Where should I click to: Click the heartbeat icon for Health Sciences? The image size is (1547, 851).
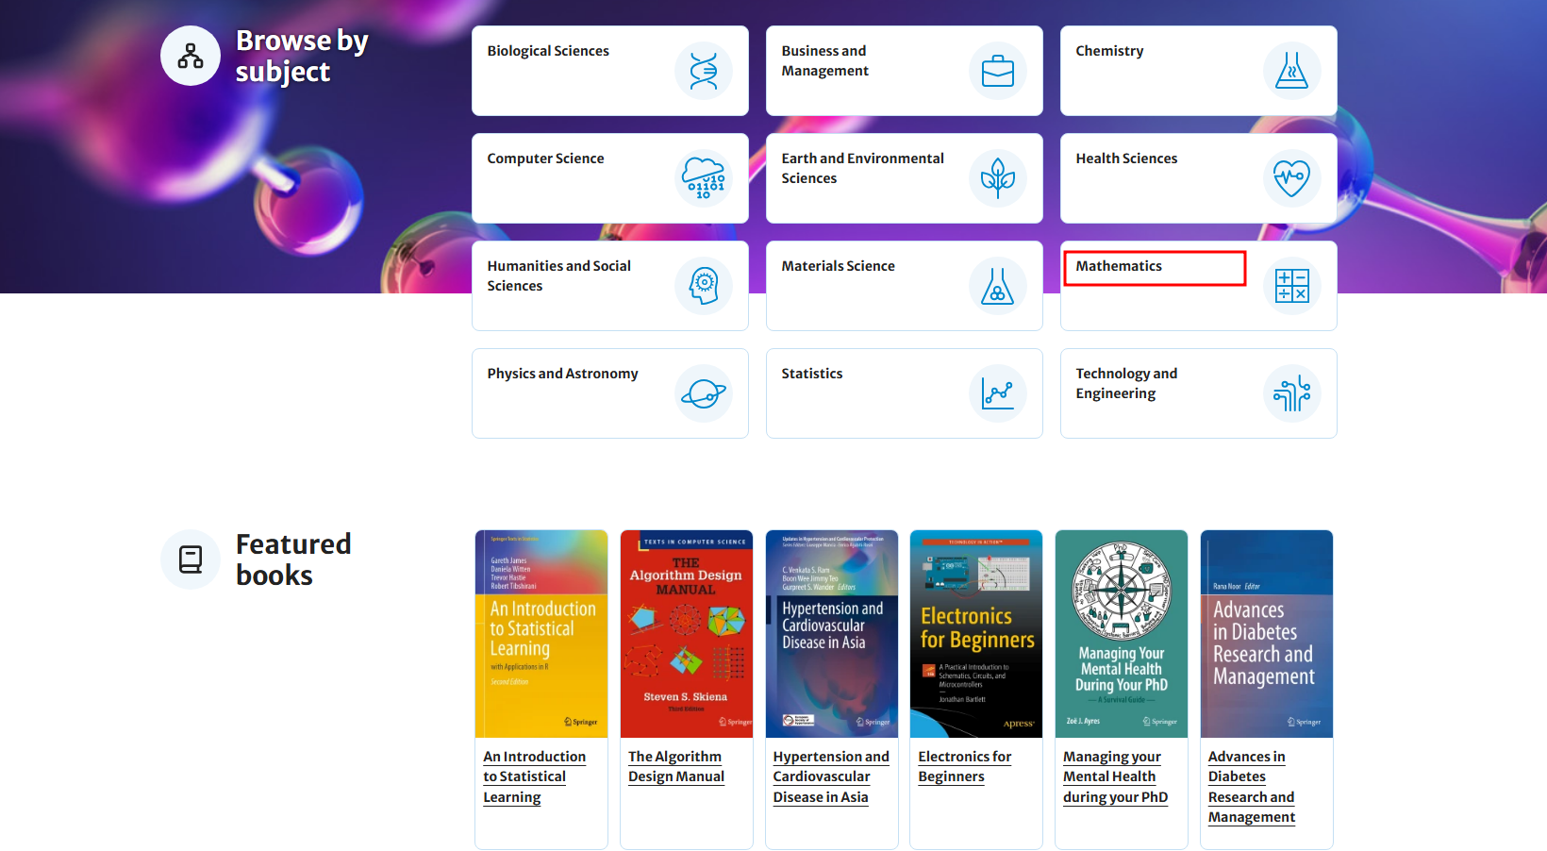(1291, 178)
